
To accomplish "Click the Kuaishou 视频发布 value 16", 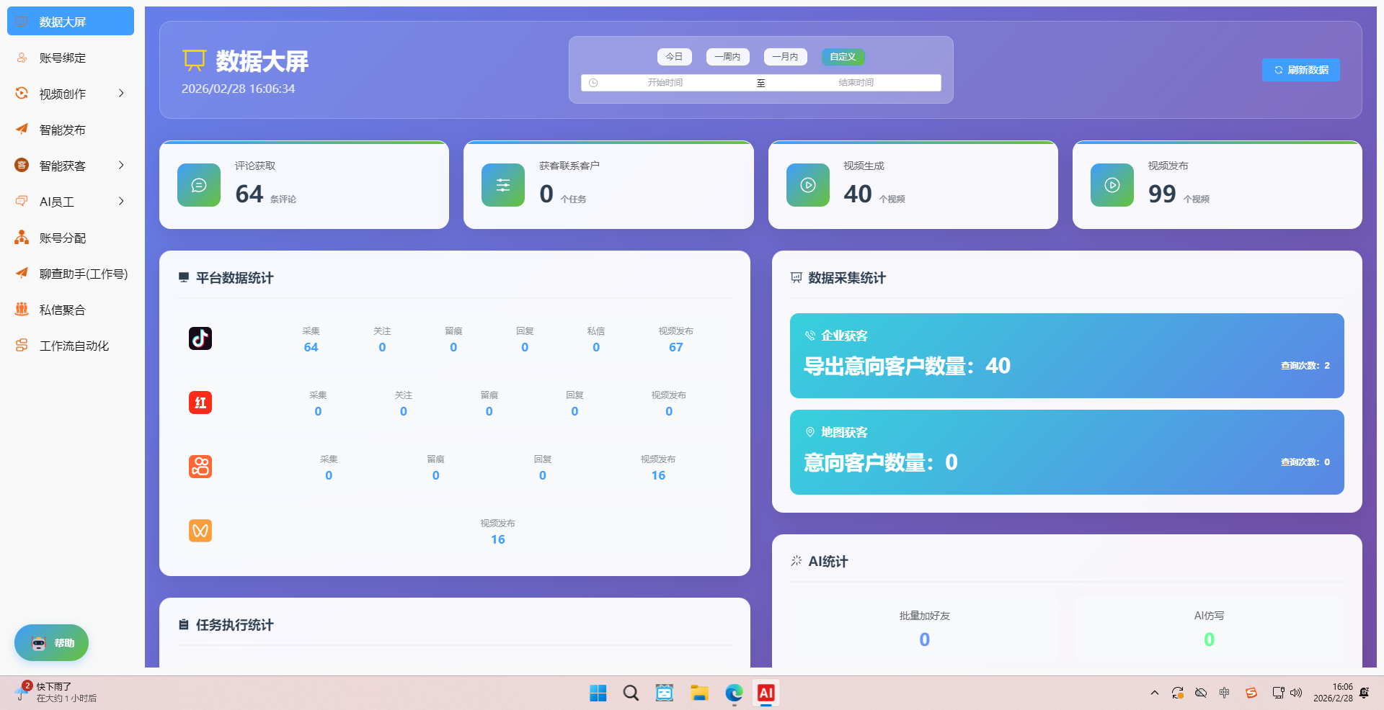I will point(658,475).
